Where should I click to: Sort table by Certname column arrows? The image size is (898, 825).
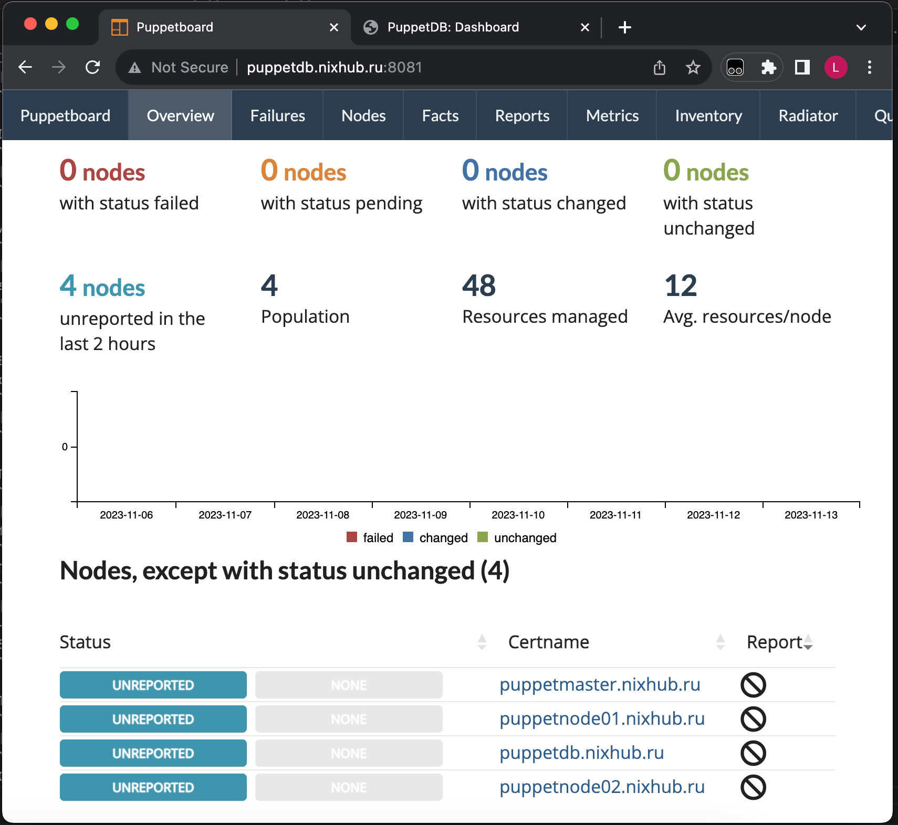pos(721,642)
